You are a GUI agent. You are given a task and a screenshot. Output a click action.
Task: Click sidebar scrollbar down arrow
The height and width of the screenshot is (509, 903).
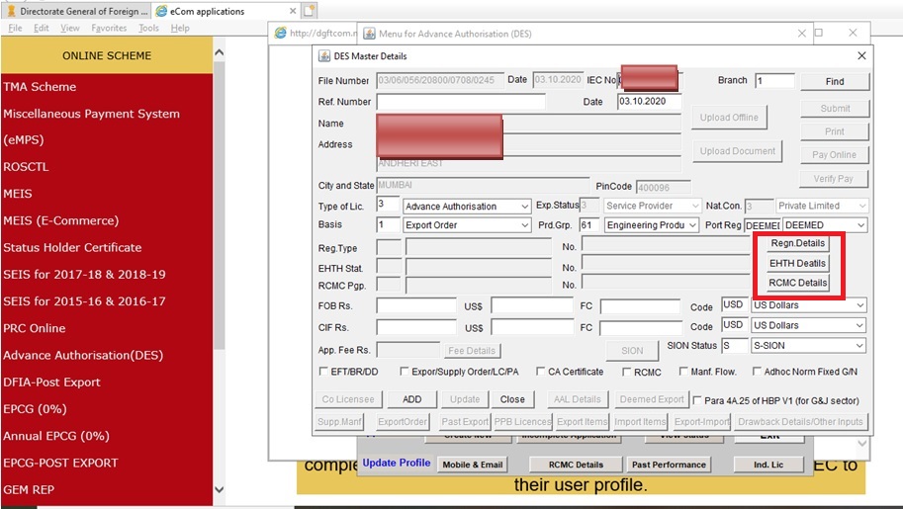(x=219, y=489)
